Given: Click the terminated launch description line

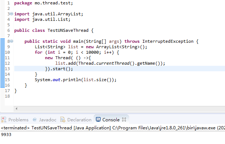Looking at the screenshot, I should (x=113, y=128).
